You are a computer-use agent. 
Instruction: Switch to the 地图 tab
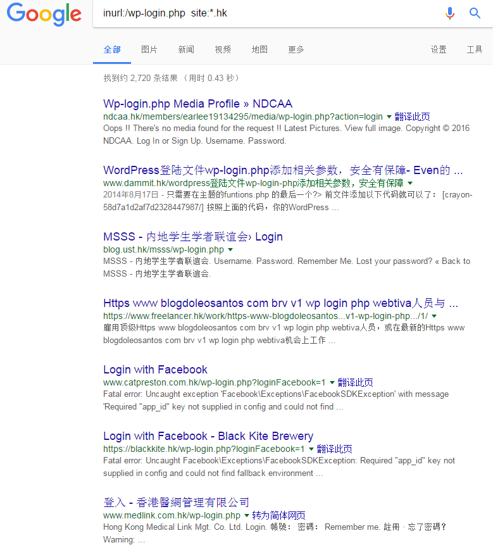click(x=259, y=50)
